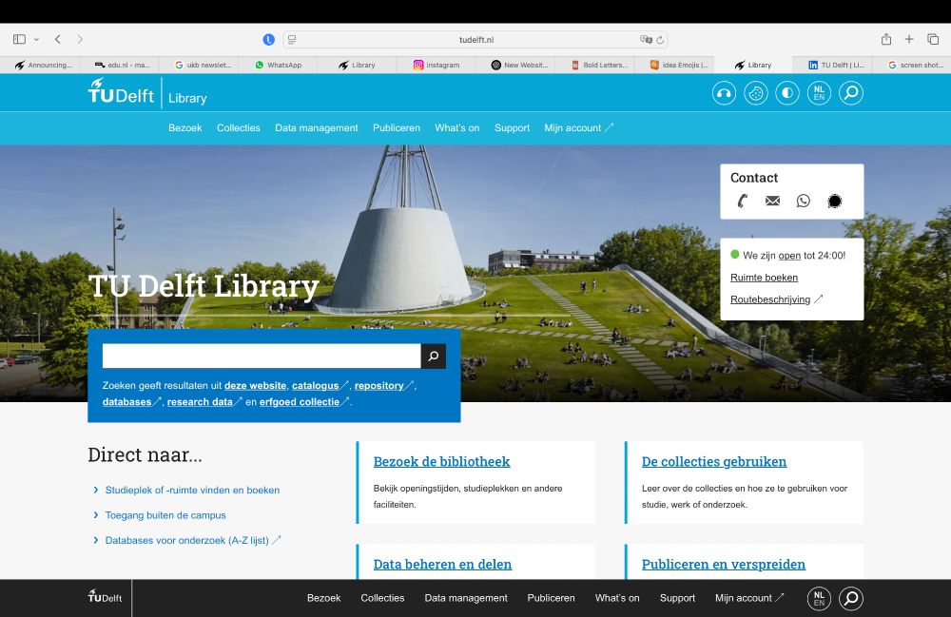Switch language with header NL/EN button
Viewport: 951px width, 617px height.
point(819,93)
